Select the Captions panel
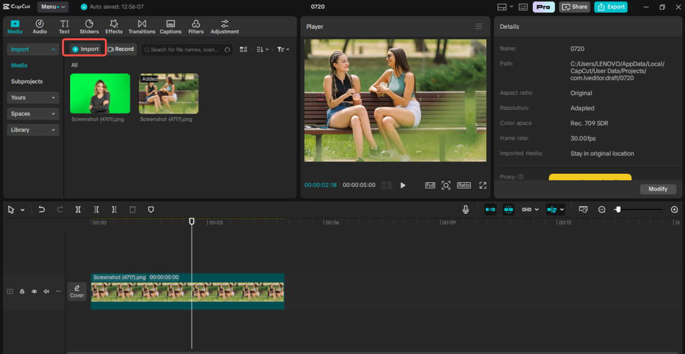The image size is (685, 354). 170,26
